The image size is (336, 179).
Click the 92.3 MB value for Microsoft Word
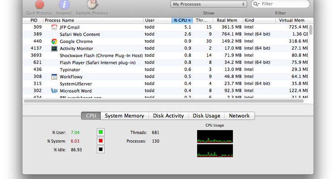click(x=233, y=90)
